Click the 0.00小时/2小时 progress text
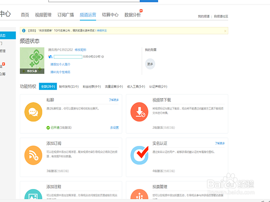Viewport: 270px width, 202px height. click(92, 57)
